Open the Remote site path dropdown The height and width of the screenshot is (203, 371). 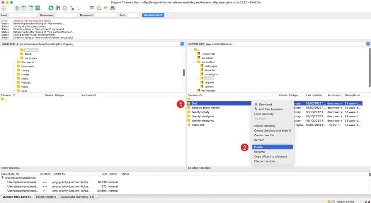[368, 44]
